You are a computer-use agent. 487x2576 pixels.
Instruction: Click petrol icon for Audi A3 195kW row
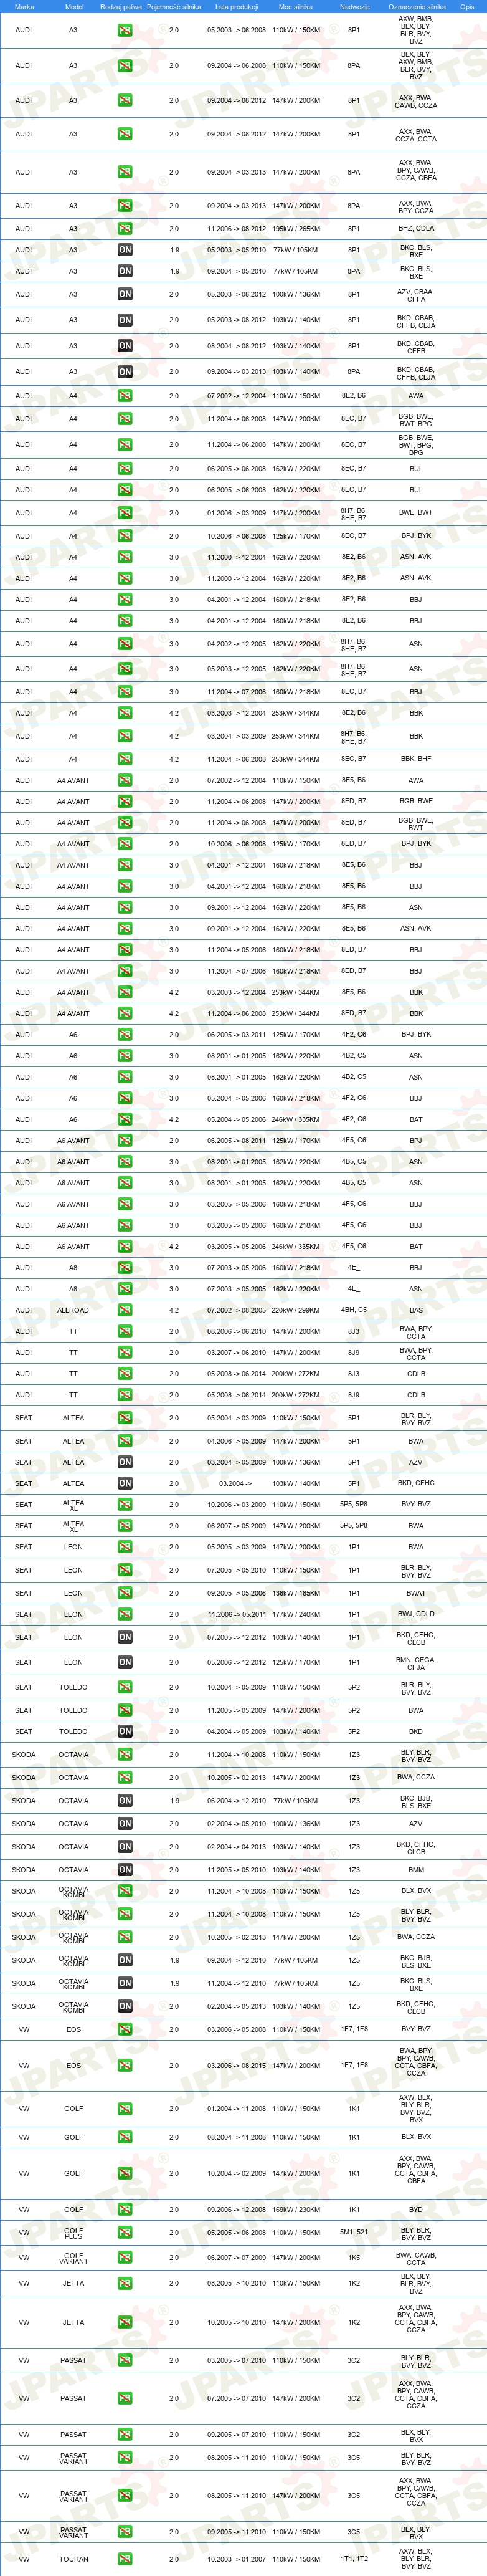(125, 228)
